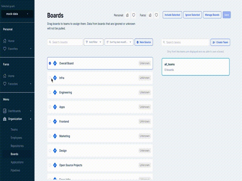Screen dimensions: 242x181
Task: Select the Marketing board radio
Action: 50,136
